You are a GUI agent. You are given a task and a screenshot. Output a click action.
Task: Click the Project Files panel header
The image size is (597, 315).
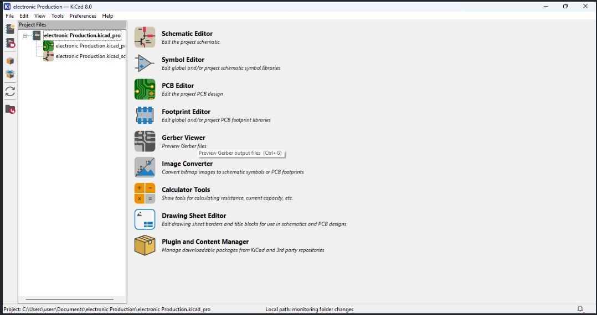pyautogui.click(x=72, y=25)
